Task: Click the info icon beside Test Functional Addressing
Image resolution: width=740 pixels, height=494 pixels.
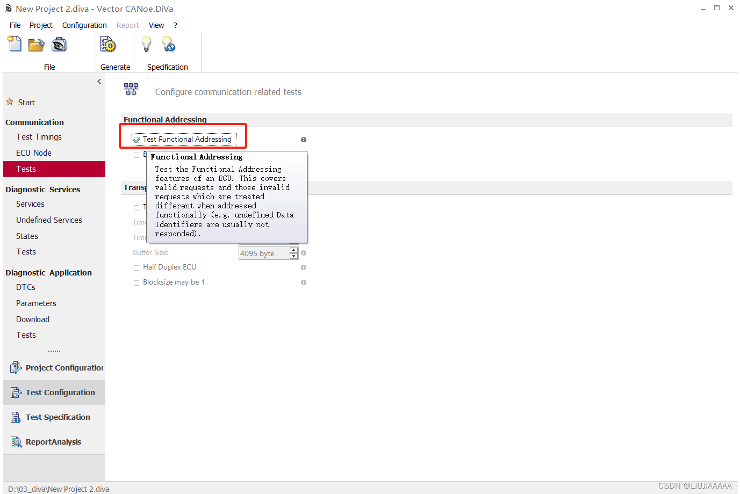Action: tap(304, 140)
